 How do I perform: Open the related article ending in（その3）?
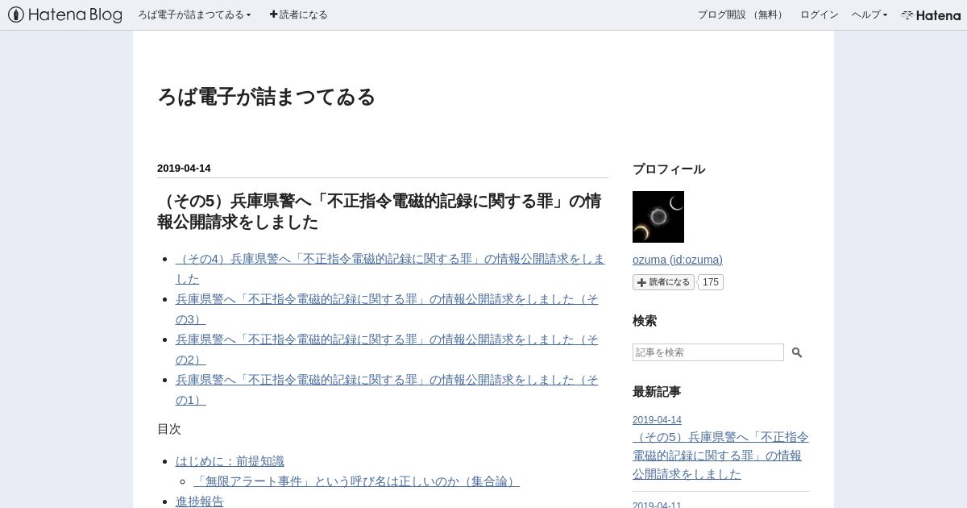(387, 309)
